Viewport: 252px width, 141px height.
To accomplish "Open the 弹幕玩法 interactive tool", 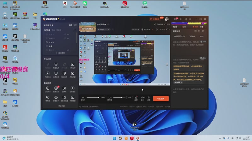I will [48, 74].
